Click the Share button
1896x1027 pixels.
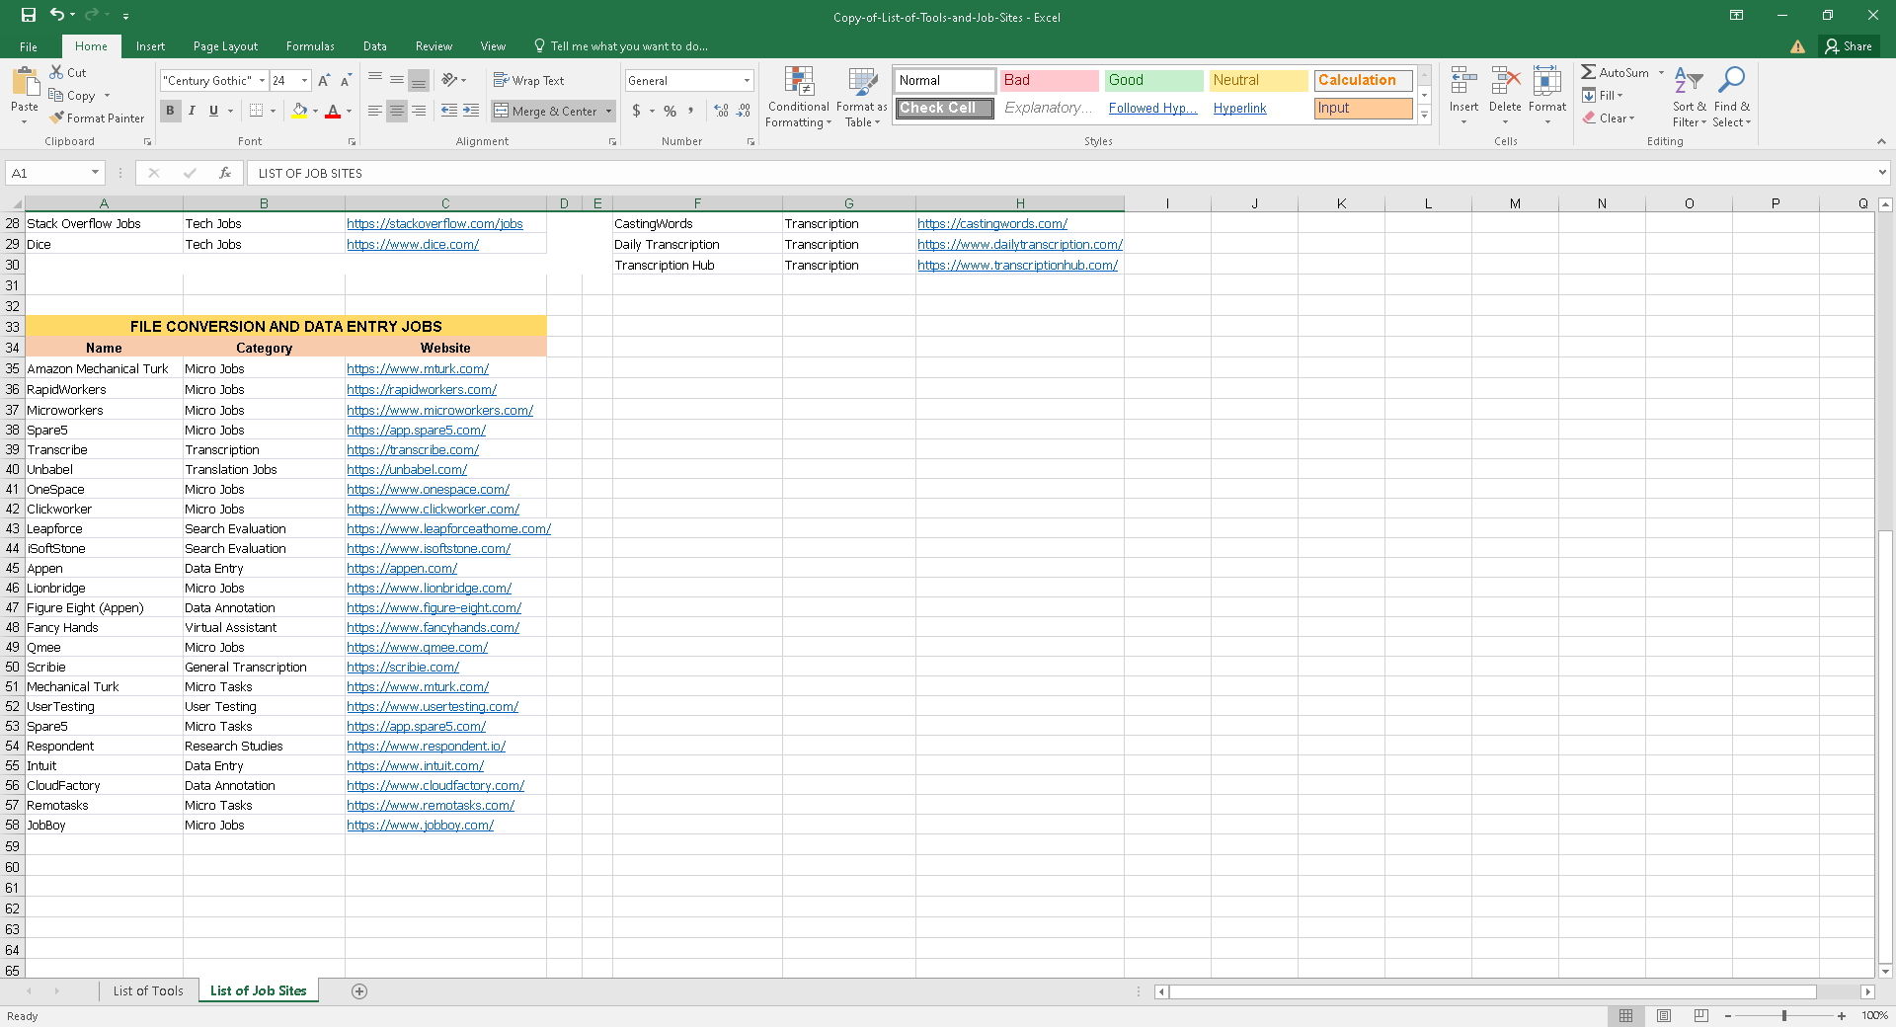1848,46
